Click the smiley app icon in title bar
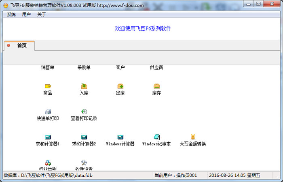The image size is (283, 182). (x=6, y=5)
